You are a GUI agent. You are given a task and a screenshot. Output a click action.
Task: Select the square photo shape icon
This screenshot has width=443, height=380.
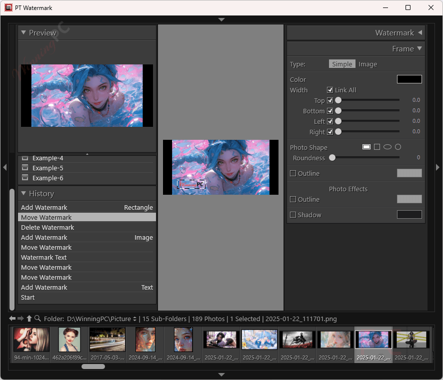coord(377,147)
